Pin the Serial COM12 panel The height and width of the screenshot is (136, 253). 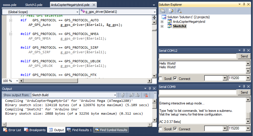[x=244, y=50]
